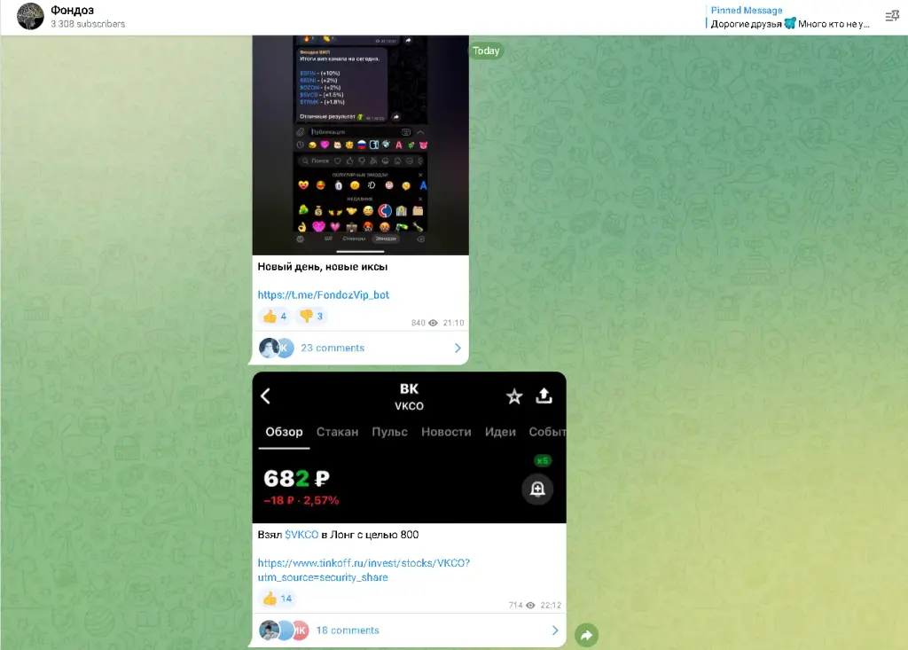Click the 22:12 message timestamp
908x650 pixels.
551,606
